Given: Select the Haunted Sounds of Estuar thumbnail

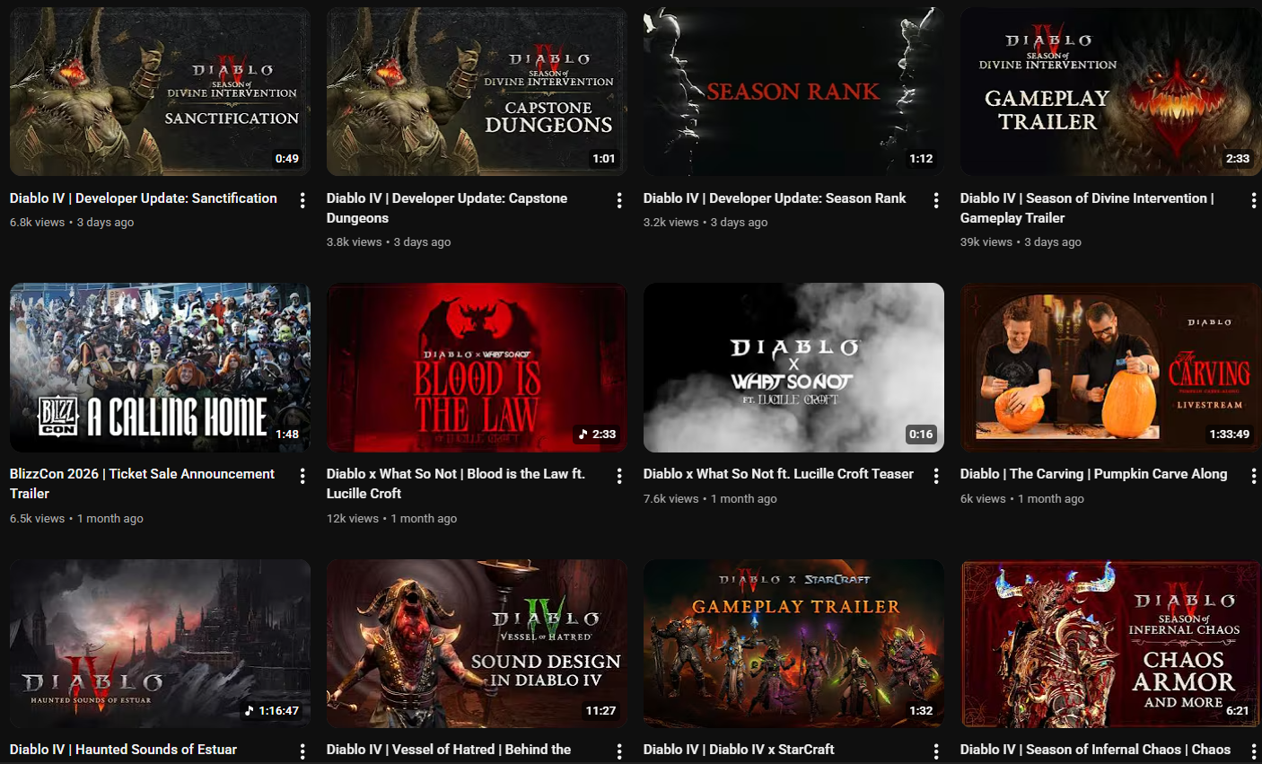Looking at the screenshot, I should click(x=160, y=644).
